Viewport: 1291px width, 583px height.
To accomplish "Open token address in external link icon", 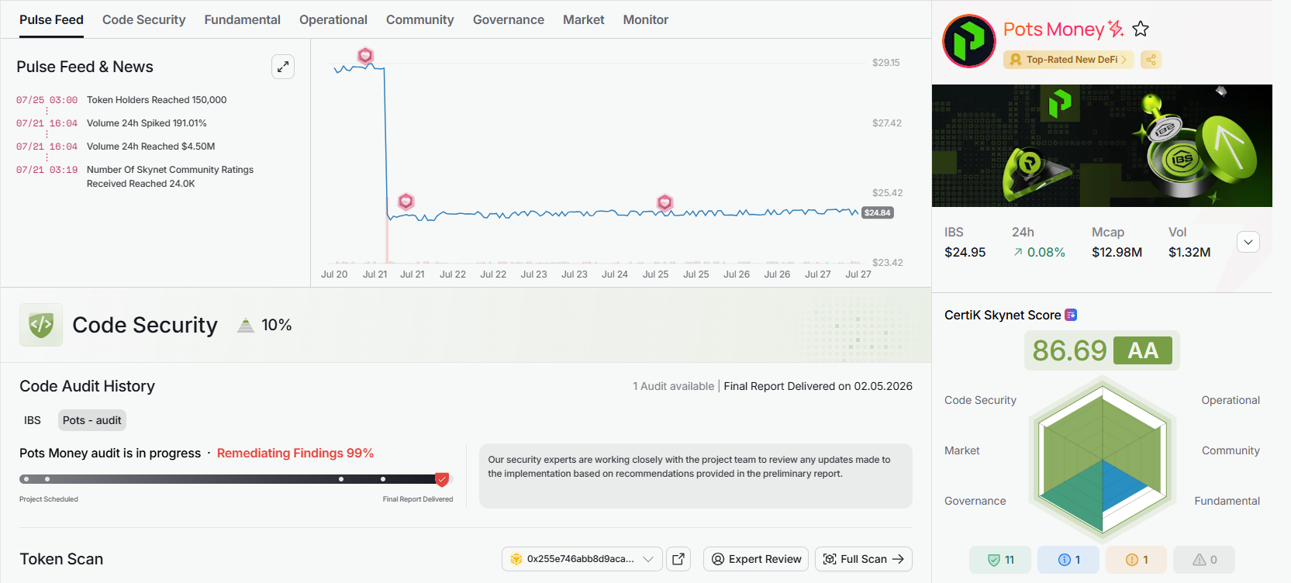I will pyautogui.click(x=678, y=559).
